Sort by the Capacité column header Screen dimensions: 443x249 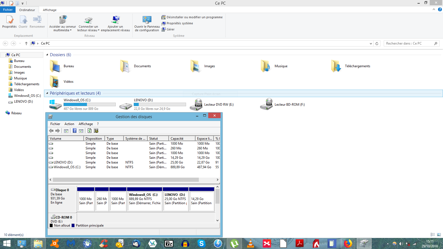(182, 138)
